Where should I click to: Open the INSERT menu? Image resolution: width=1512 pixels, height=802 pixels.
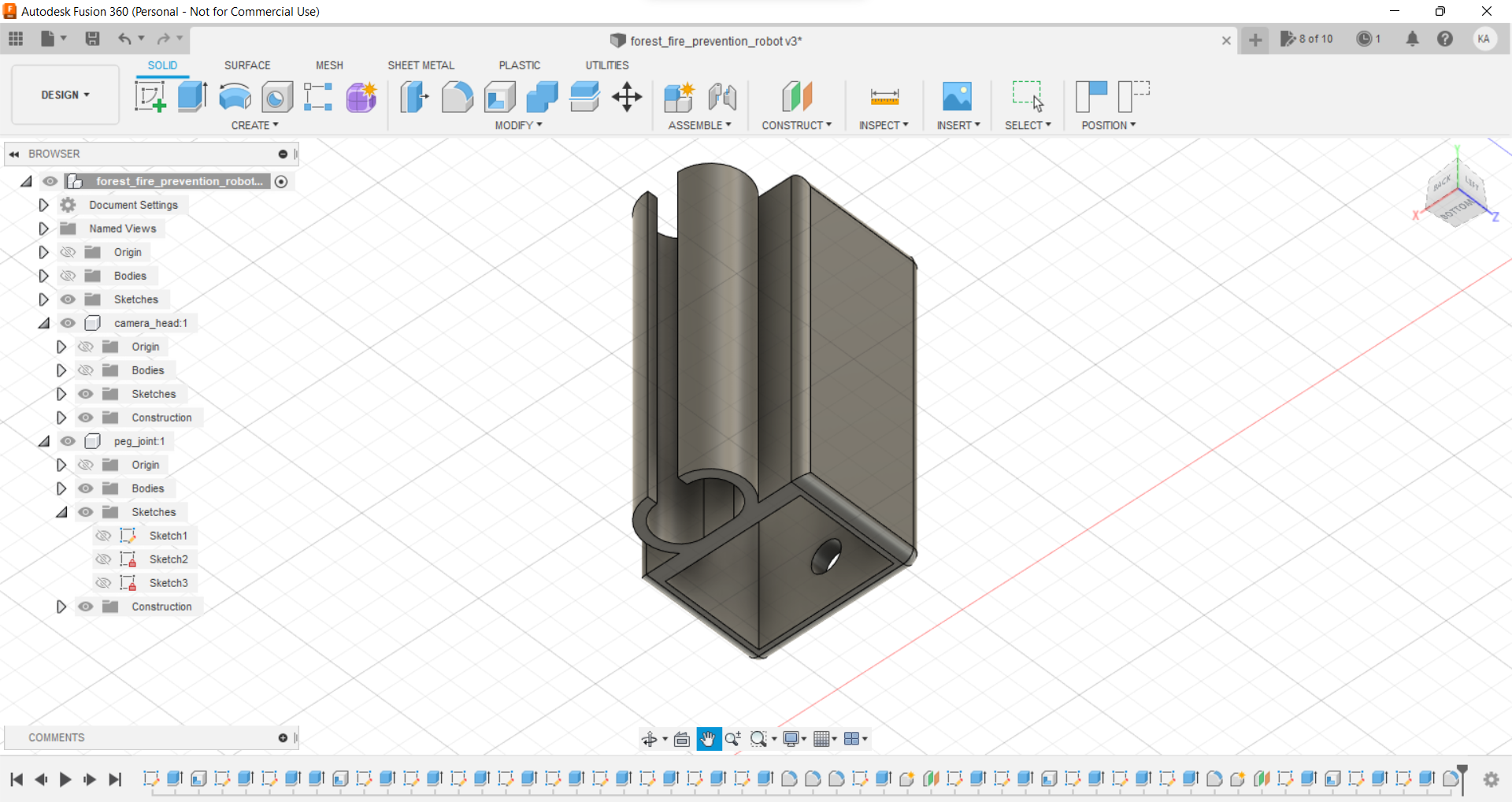pyautogui.click(x=958, y=125)
